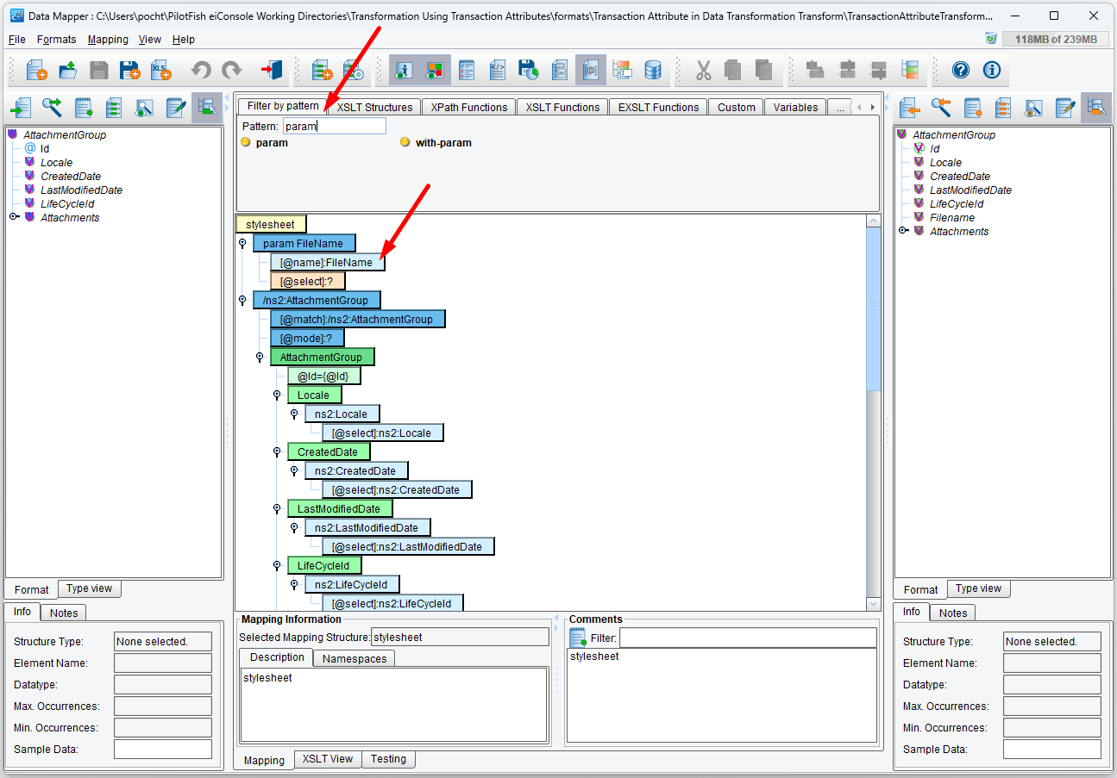The height and width of the screenshot is (778, 1117).
Task: Click the cut scissors icon
Action: 703,70
